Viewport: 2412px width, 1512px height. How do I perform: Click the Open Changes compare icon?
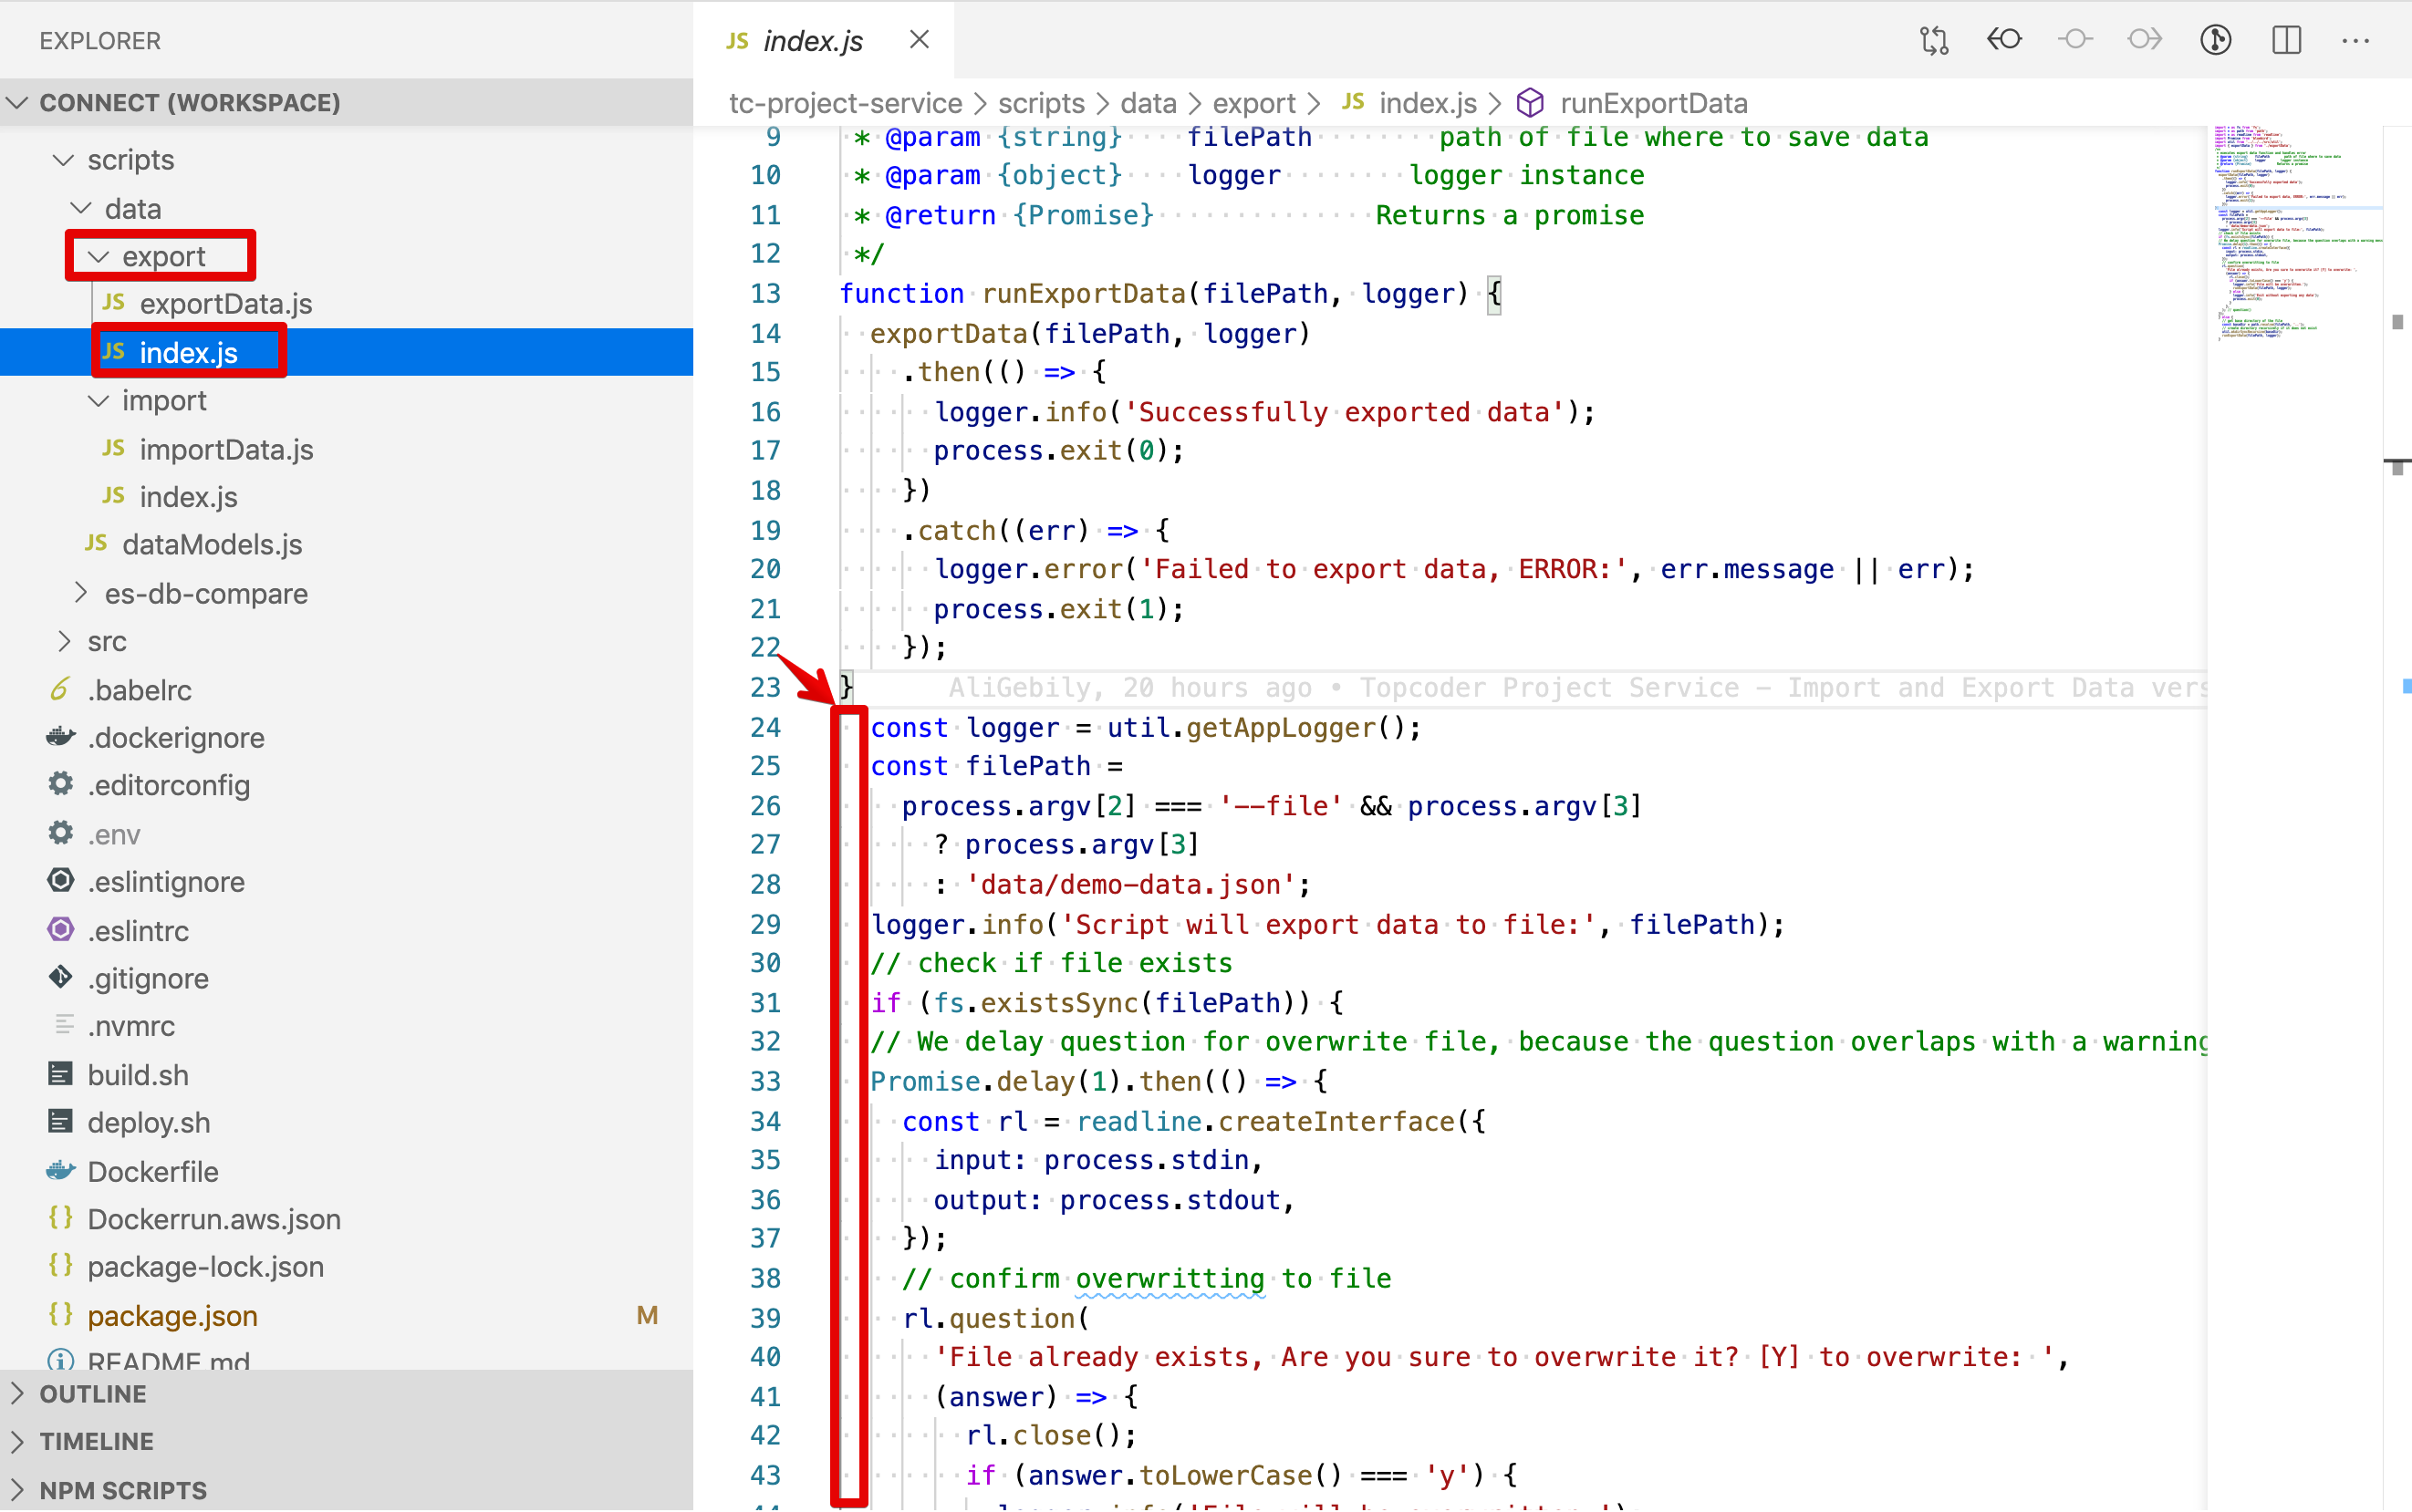(x=1934, y=40)
